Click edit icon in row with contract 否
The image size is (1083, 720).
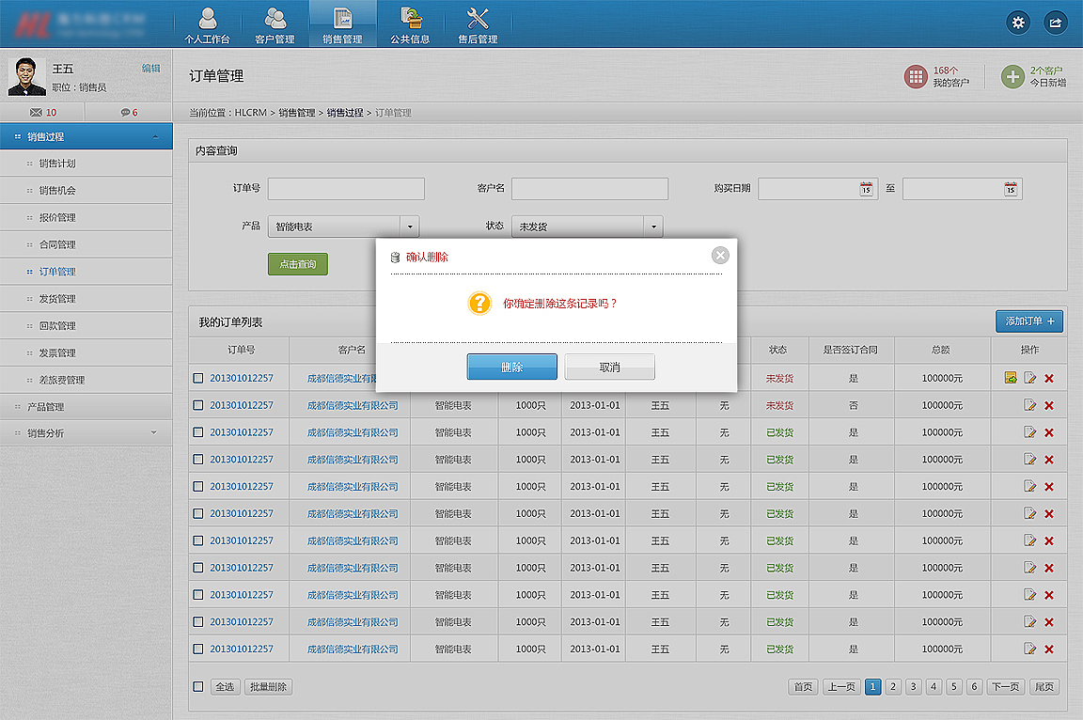pyautogui.click(x=1029, y=404)
